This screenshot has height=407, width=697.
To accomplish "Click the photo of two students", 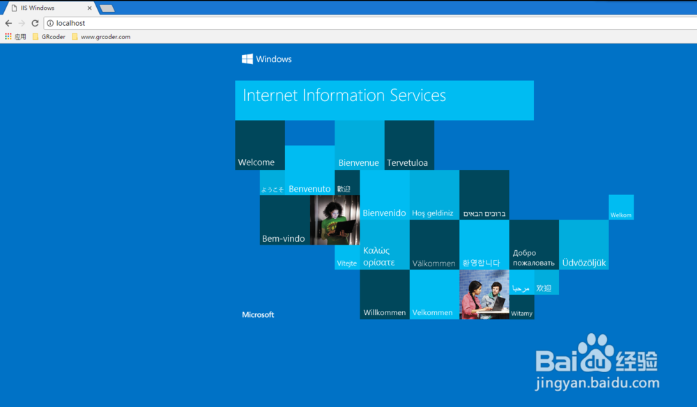I will 484,295.
